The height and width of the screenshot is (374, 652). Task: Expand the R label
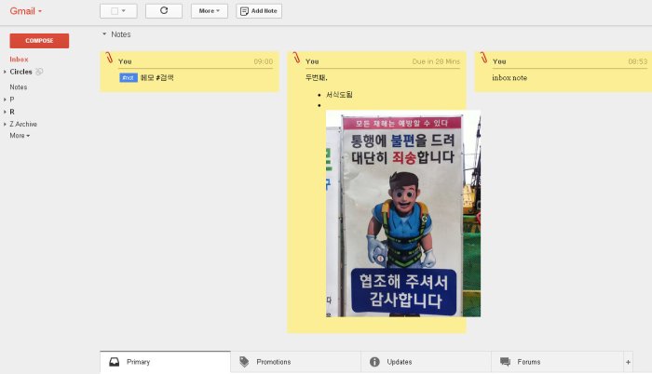(x=5, y=112)
